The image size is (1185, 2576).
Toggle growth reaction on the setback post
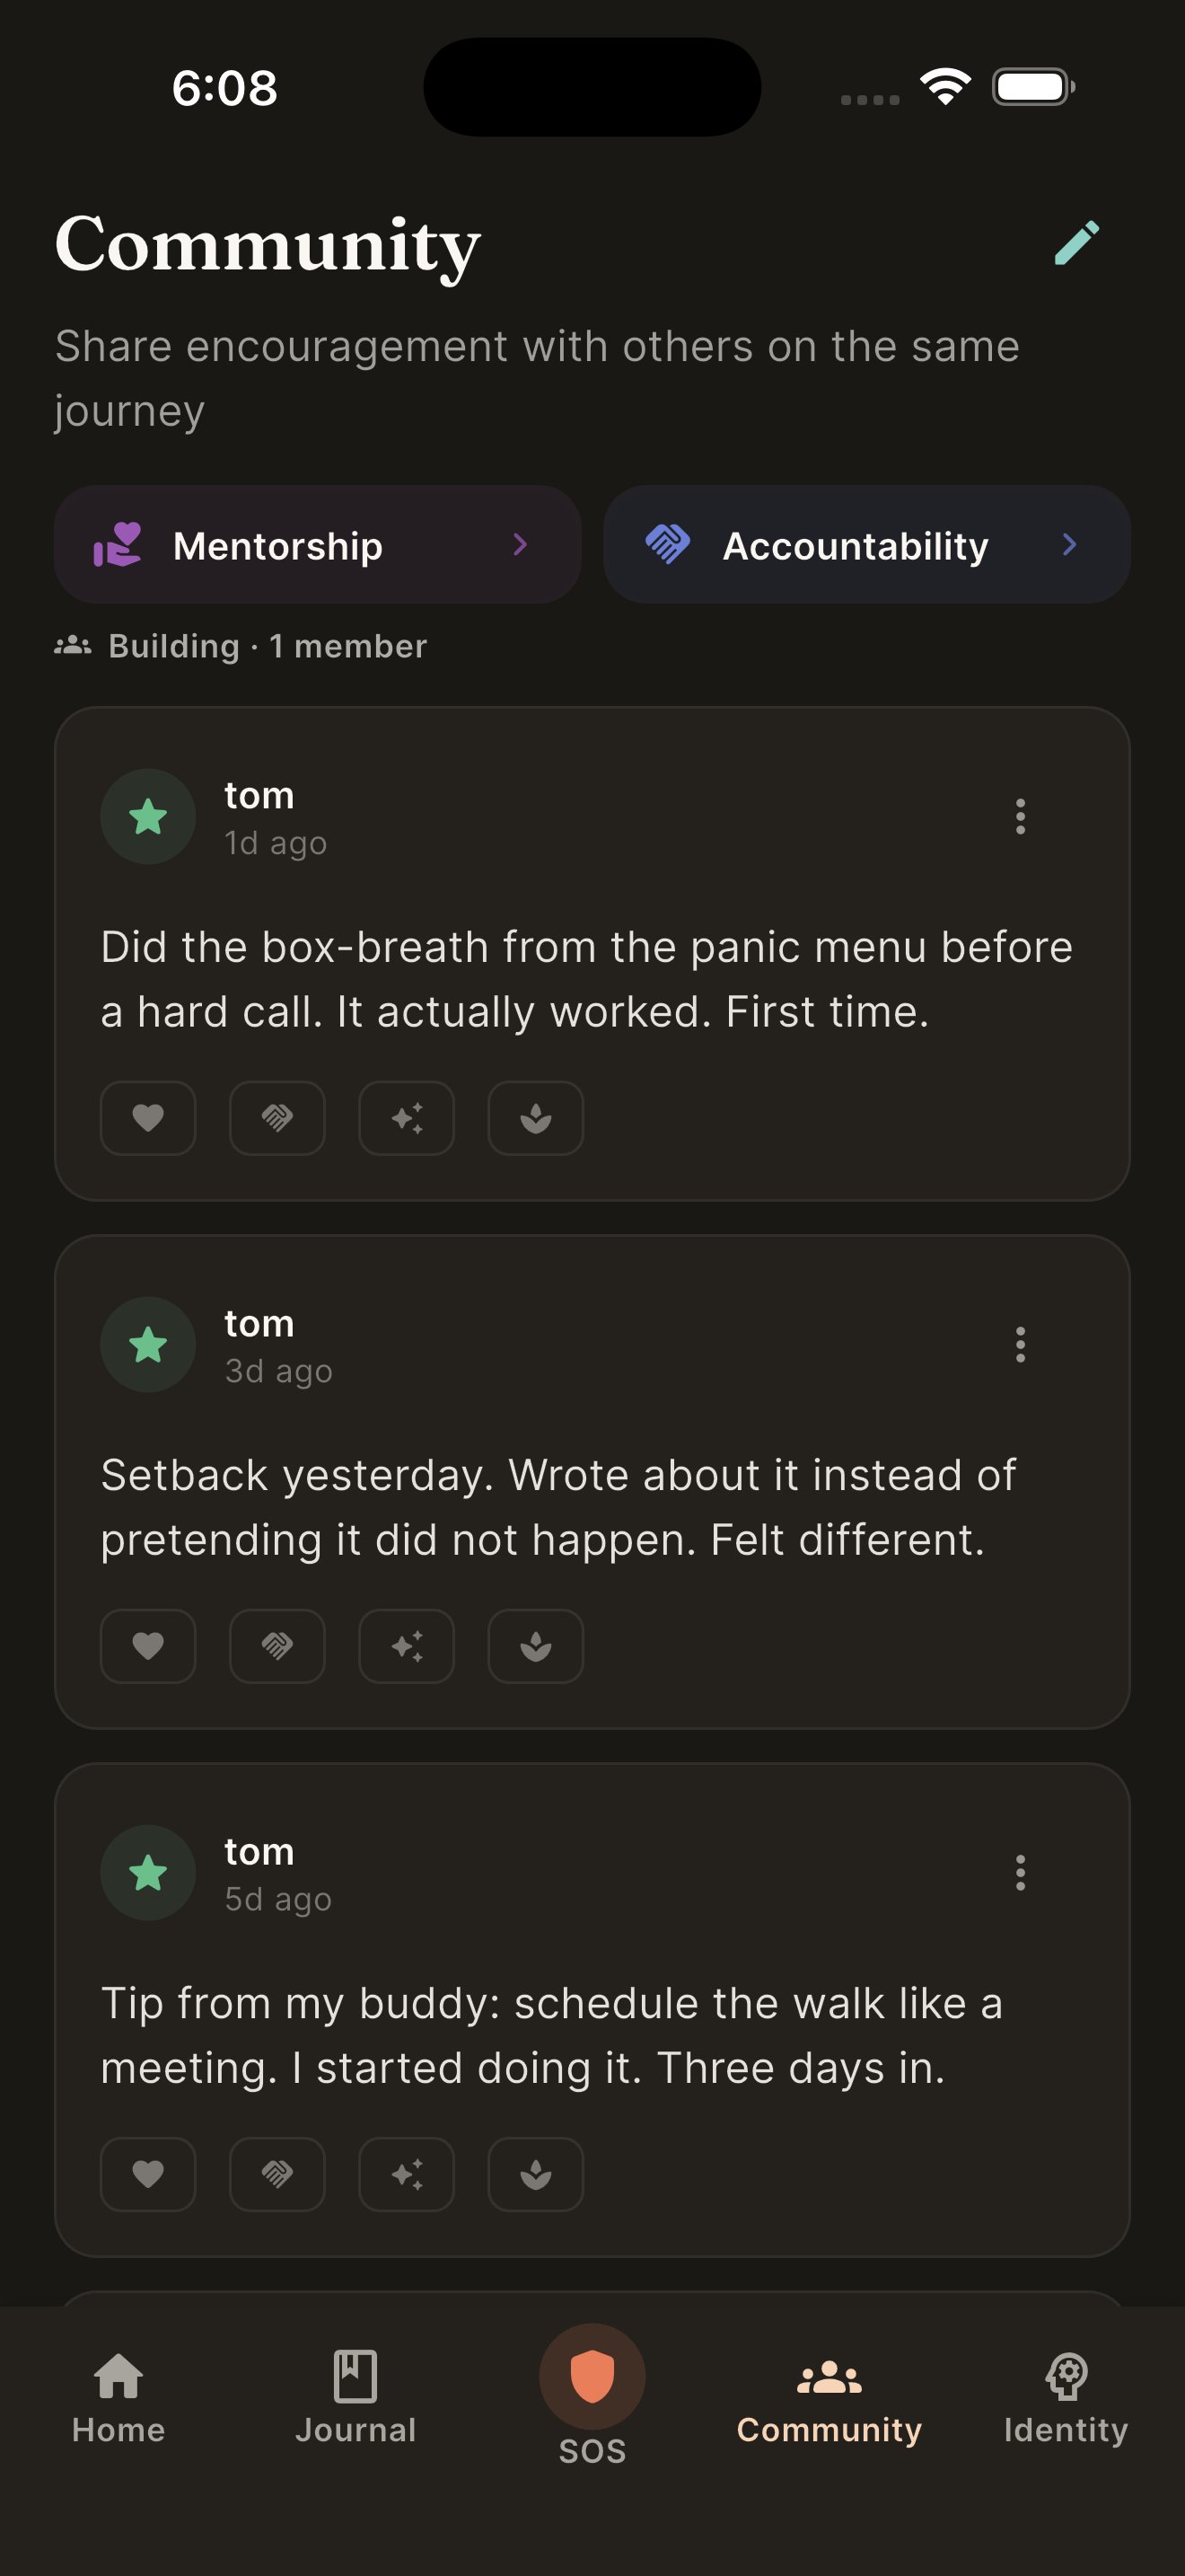(x=534, y=1646)
